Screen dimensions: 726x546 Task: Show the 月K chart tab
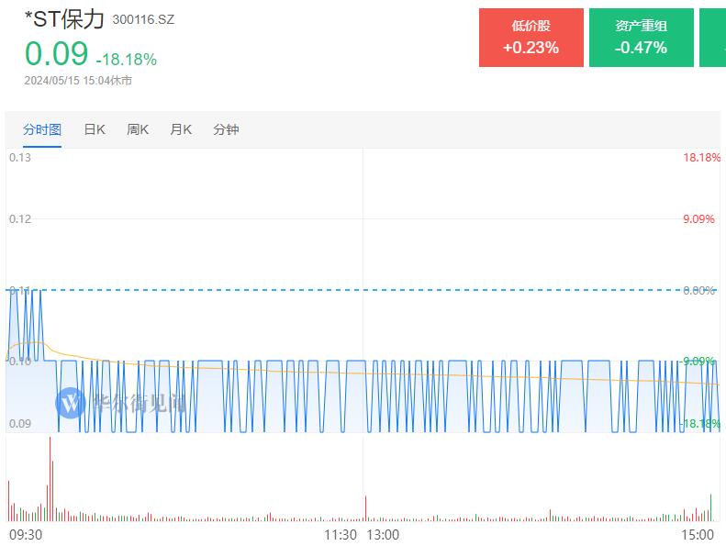181,129
